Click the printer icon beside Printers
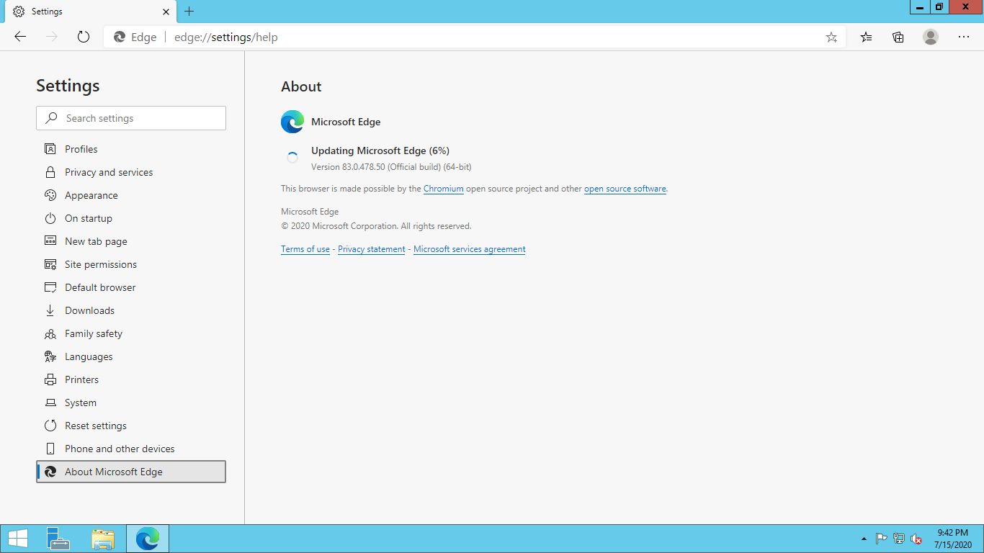Screen dimensions: 984x553 [50, 379]
